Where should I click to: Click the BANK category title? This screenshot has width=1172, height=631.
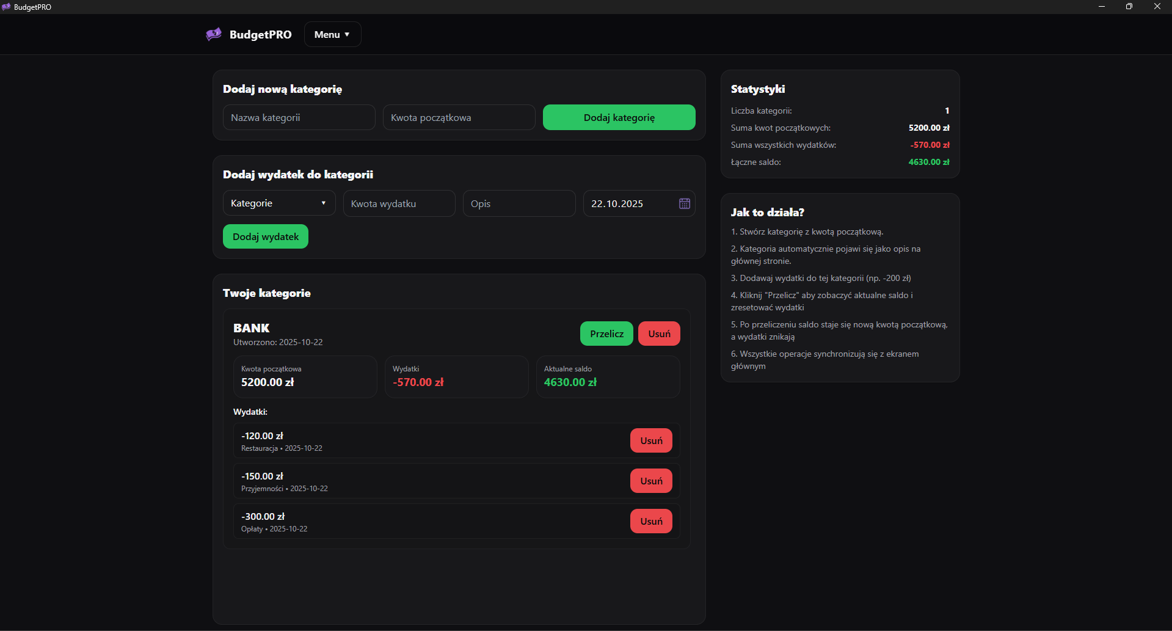pos(251,328)
